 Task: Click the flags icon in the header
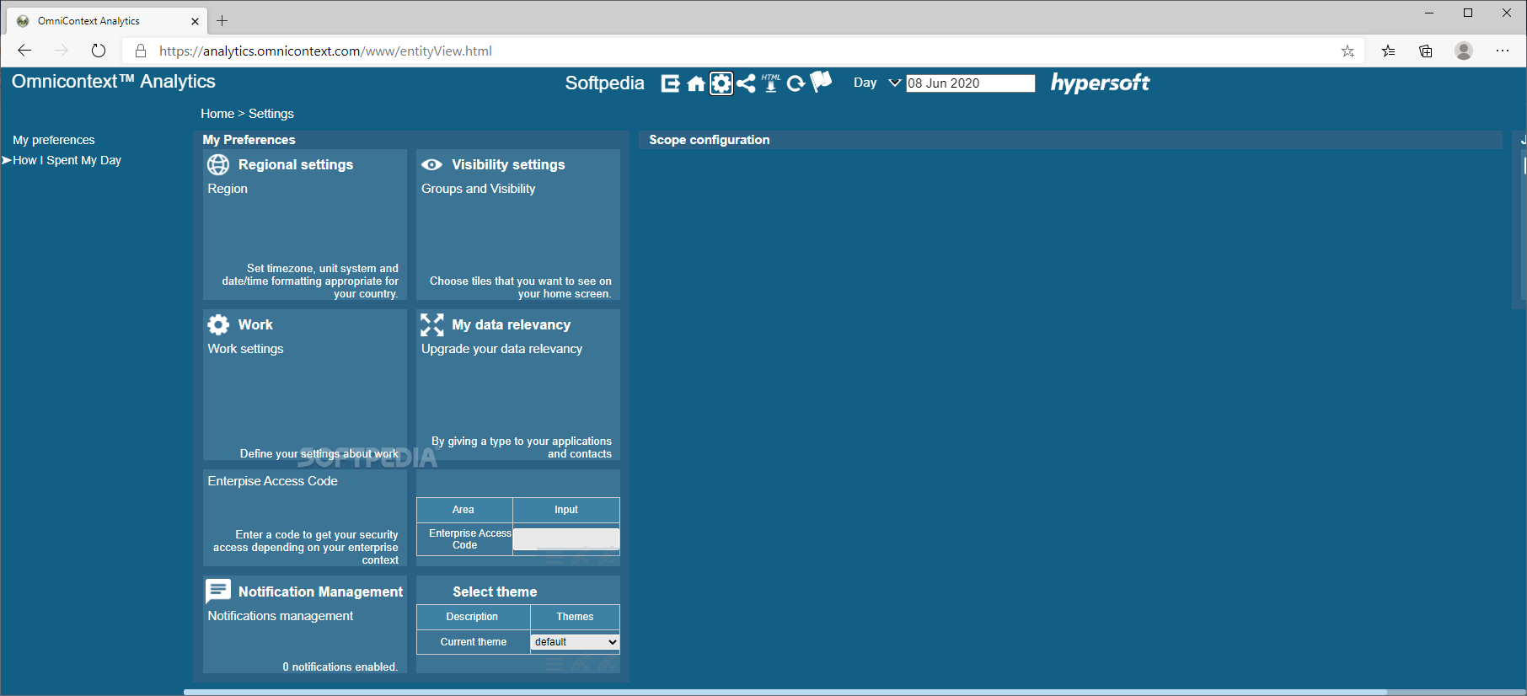(x=821, y=81)
